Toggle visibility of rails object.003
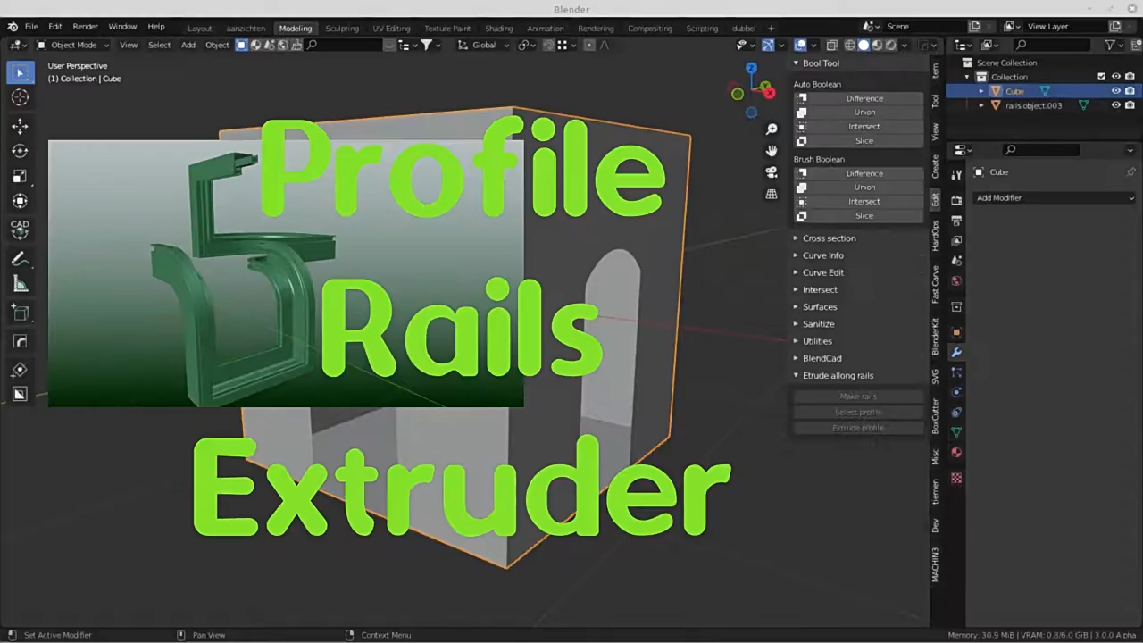The height and width of the screenshot is (643, 1143). click(x=1115, y=105)
